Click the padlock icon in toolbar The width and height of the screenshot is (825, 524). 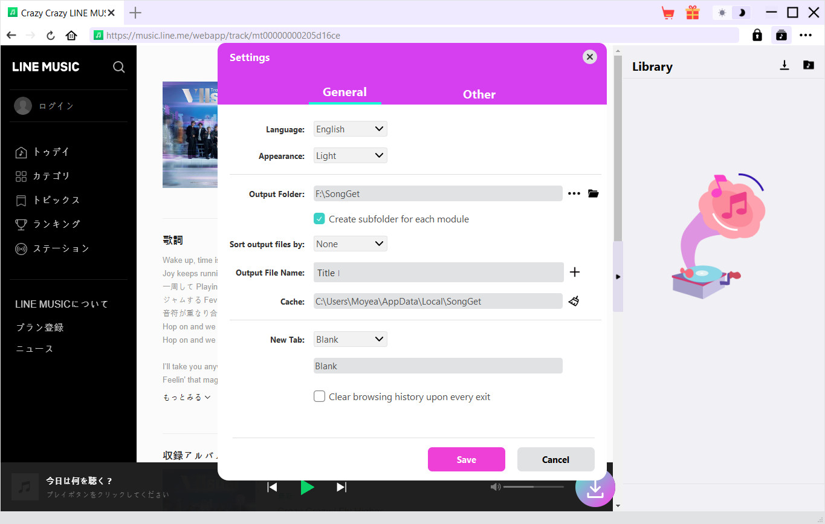coord(757,35)
